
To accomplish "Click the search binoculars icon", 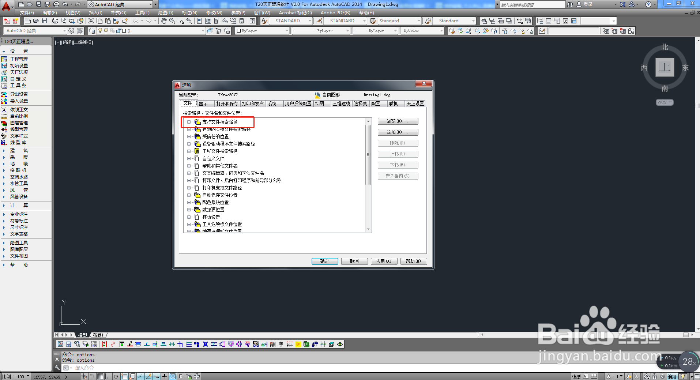I will click(570, 4).
